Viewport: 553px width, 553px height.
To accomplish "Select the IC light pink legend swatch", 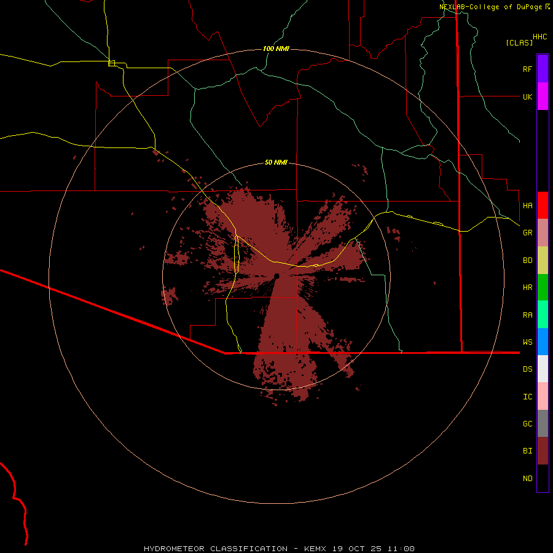I will [543, 396].
